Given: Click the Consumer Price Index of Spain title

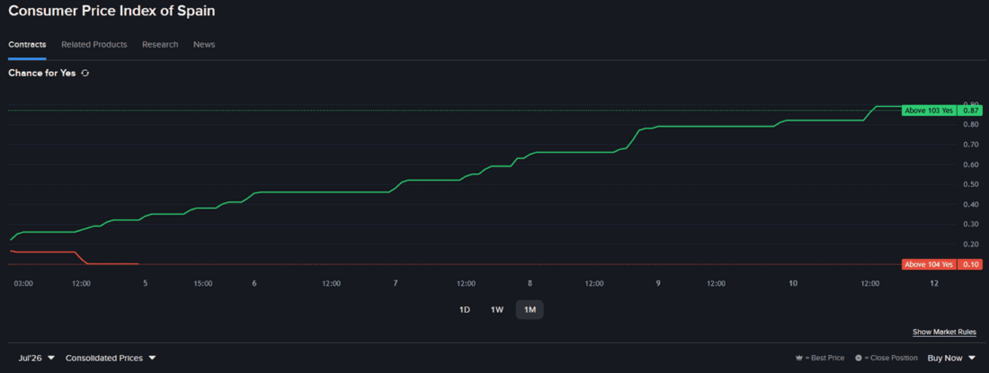Looking at the screenshot, I should tap(111, 12).
